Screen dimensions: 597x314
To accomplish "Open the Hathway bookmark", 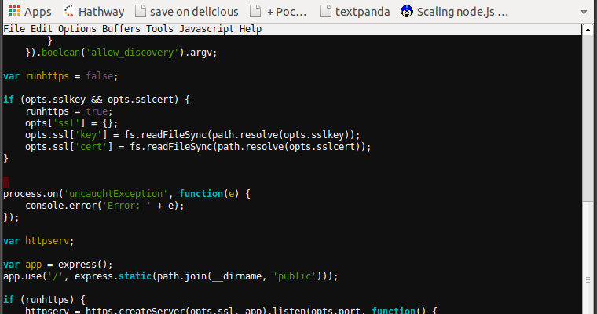I will (94, 12).
